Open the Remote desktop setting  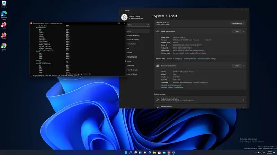pos(200,106)
